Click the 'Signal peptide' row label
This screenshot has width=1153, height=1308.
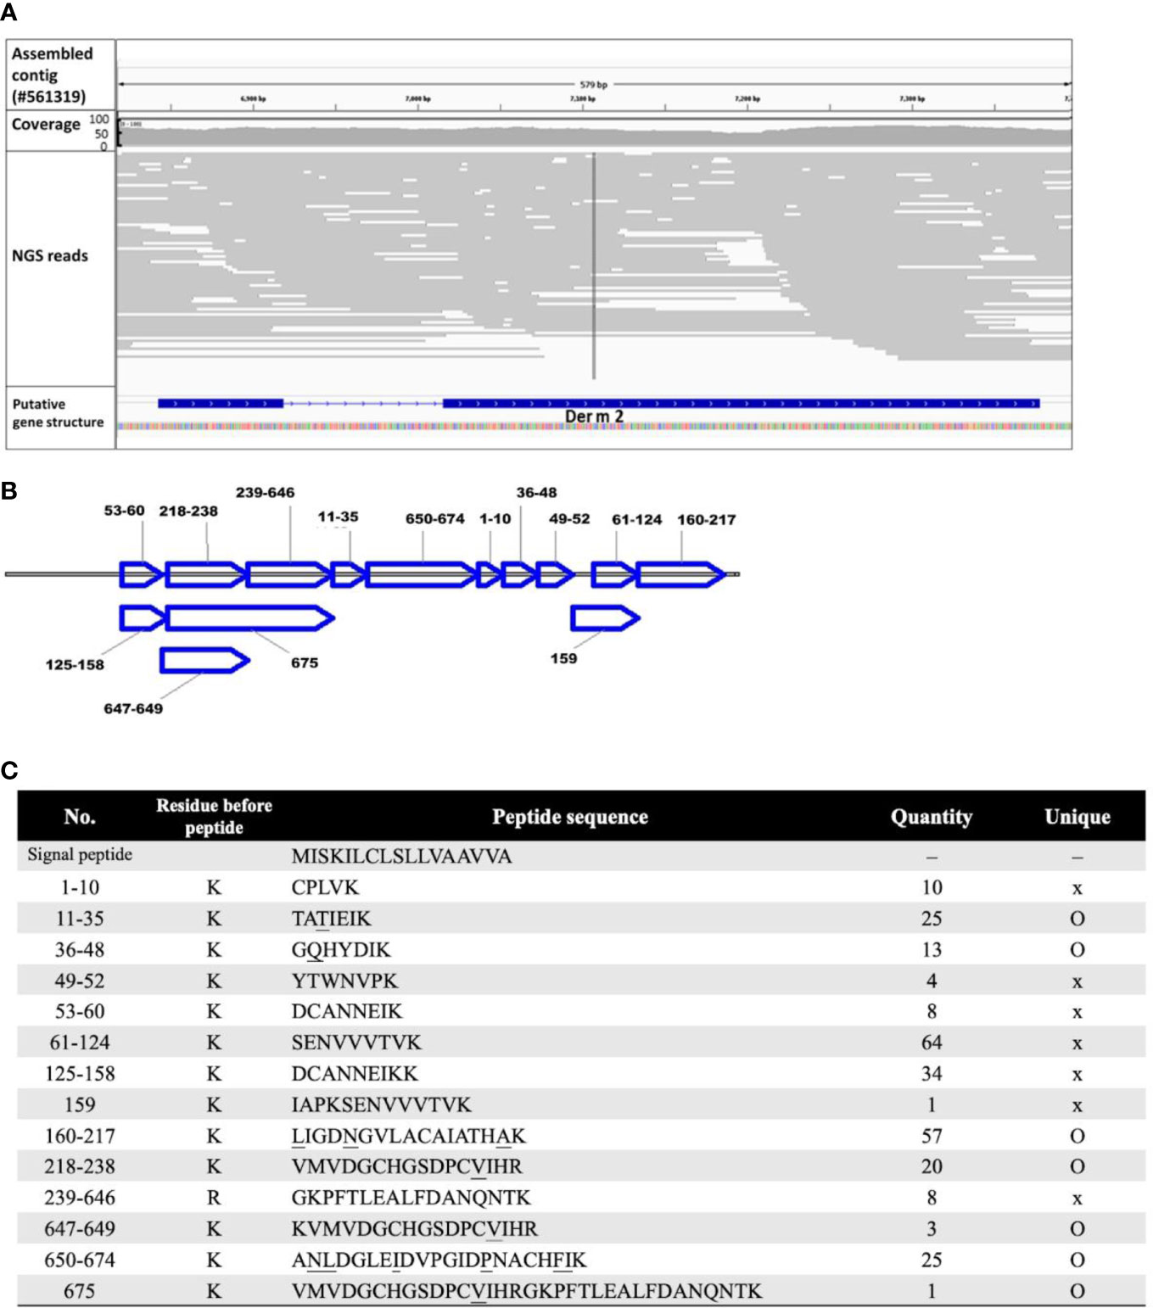80,855
